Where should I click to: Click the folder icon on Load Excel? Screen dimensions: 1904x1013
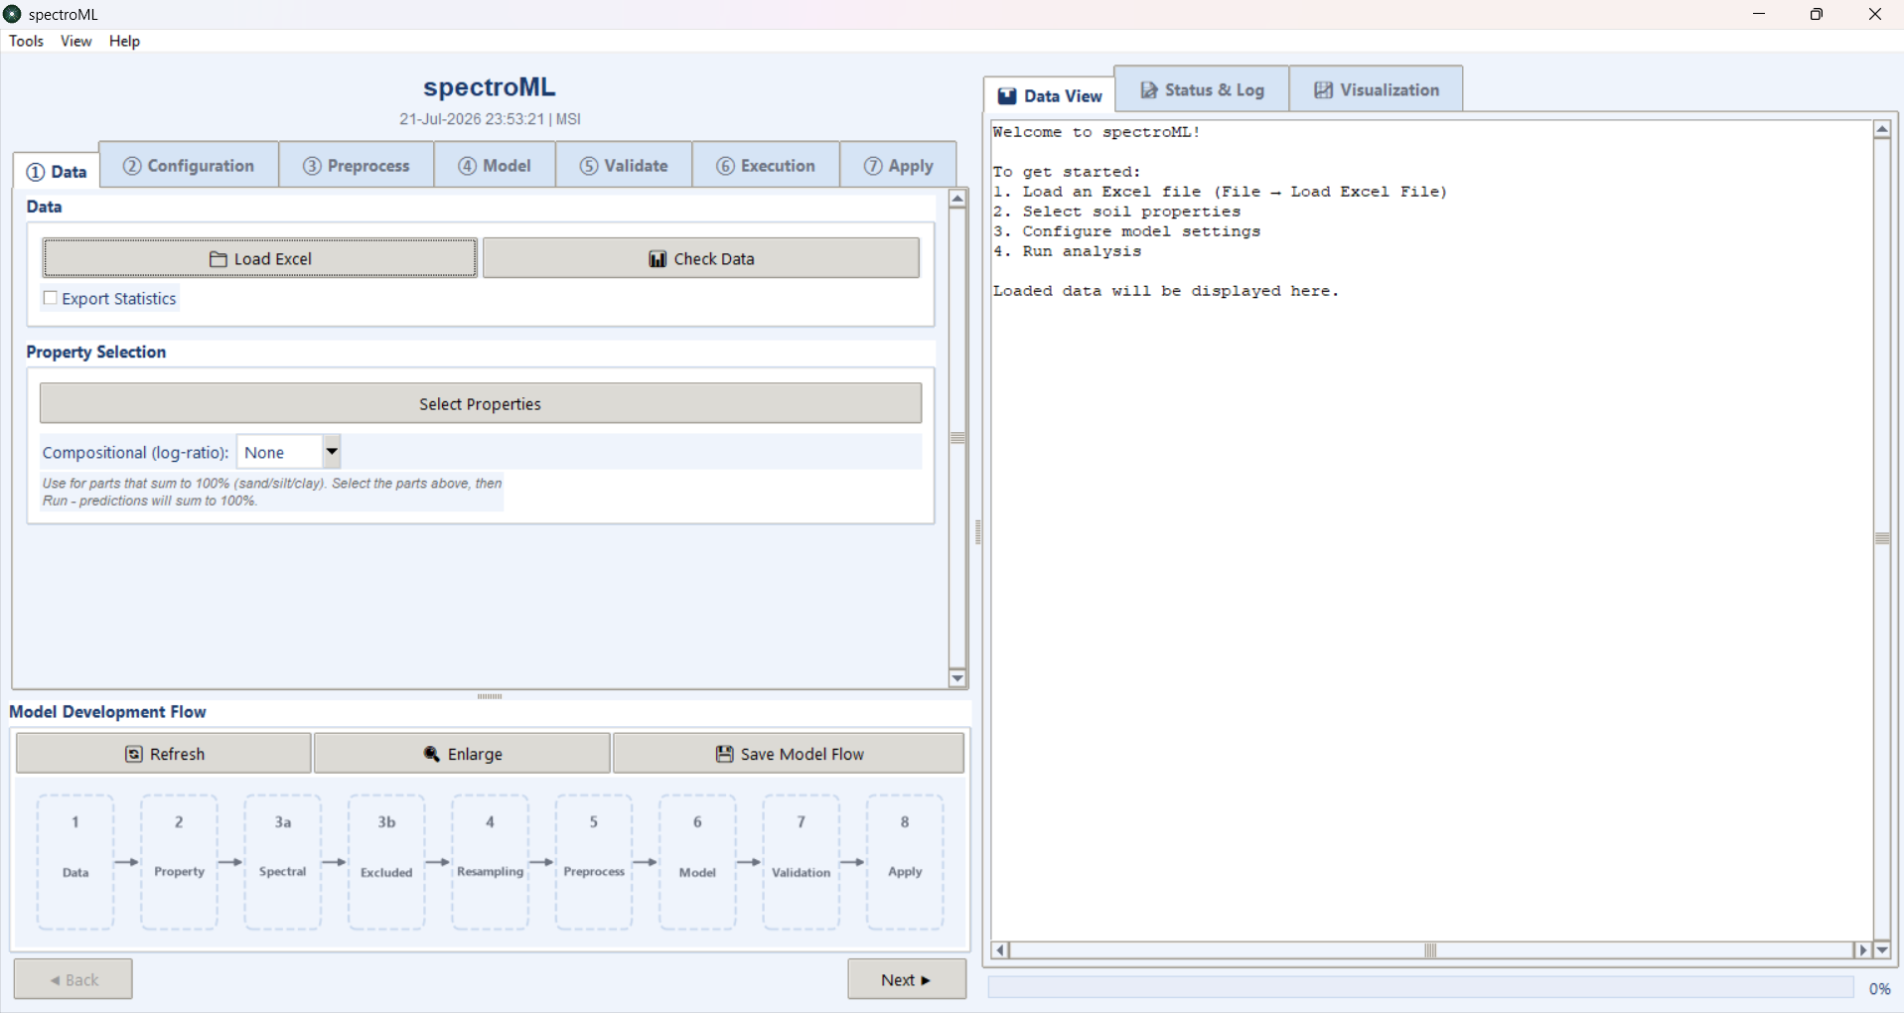219,259
